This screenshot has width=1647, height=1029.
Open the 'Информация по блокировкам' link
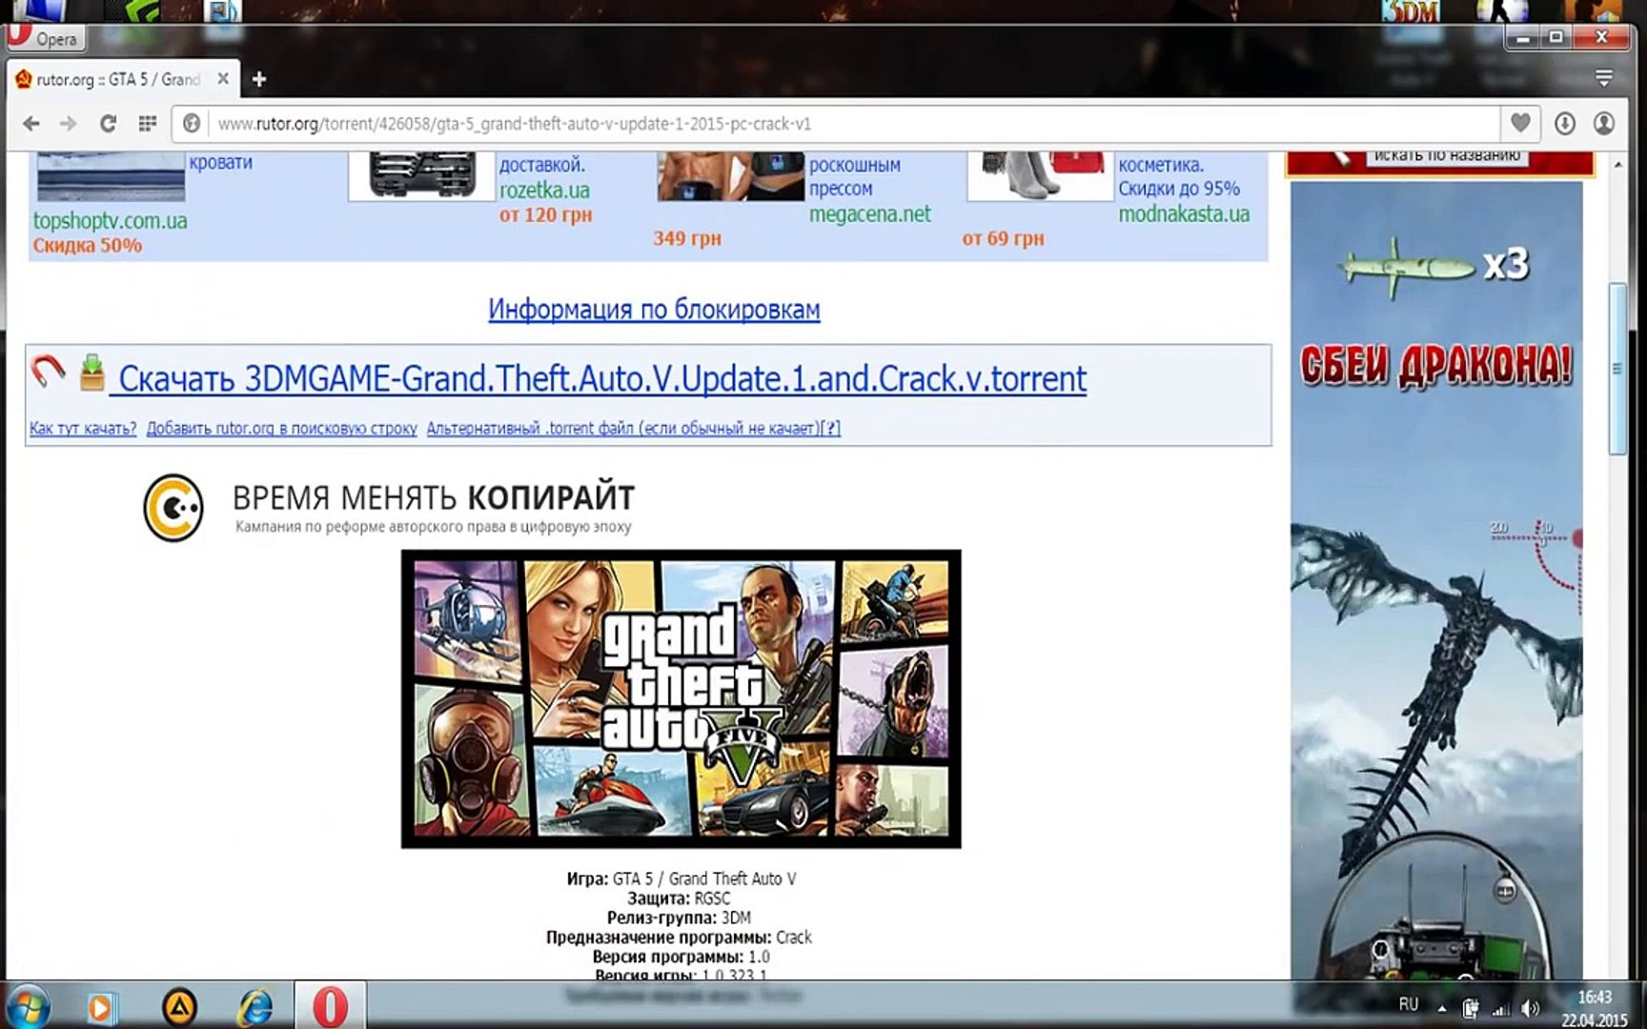(654, 310)
